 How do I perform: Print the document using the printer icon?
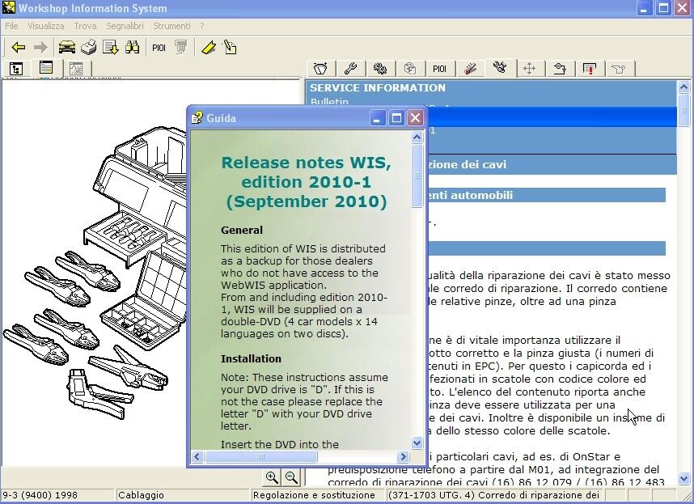click(x=89, y=48)
